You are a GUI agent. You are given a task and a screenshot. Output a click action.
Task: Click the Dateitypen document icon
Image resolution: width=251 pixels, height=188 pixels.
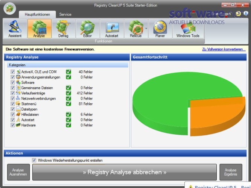pyautogui.click(x=18, y=109)
